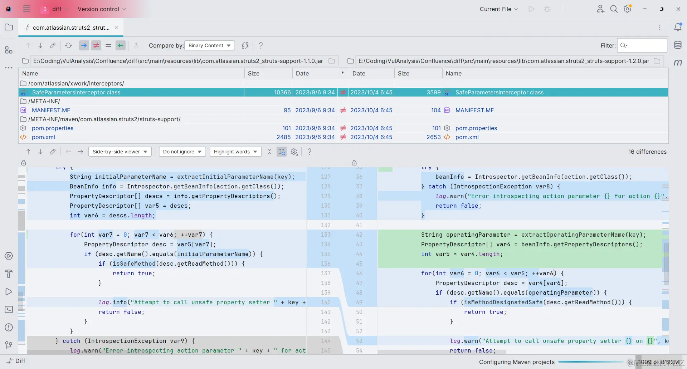The height and width of the screenshot is (369, 687).
Task: Open the Services tool window
Action: pos(9,256)
